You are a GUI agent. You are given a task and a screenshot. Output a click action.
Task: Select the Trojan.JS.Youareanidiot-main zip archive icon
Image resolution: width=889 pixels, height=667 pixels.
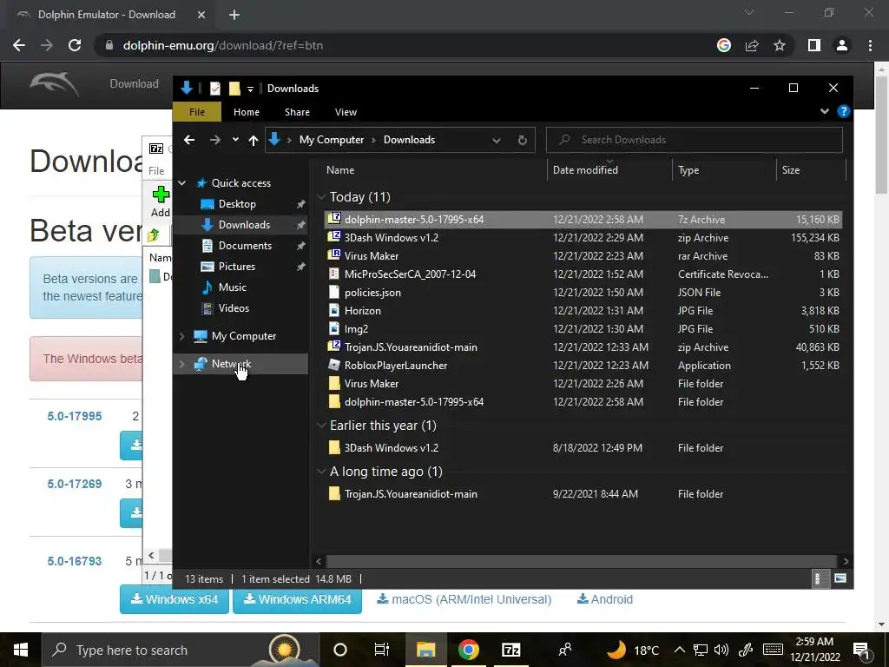334,347
